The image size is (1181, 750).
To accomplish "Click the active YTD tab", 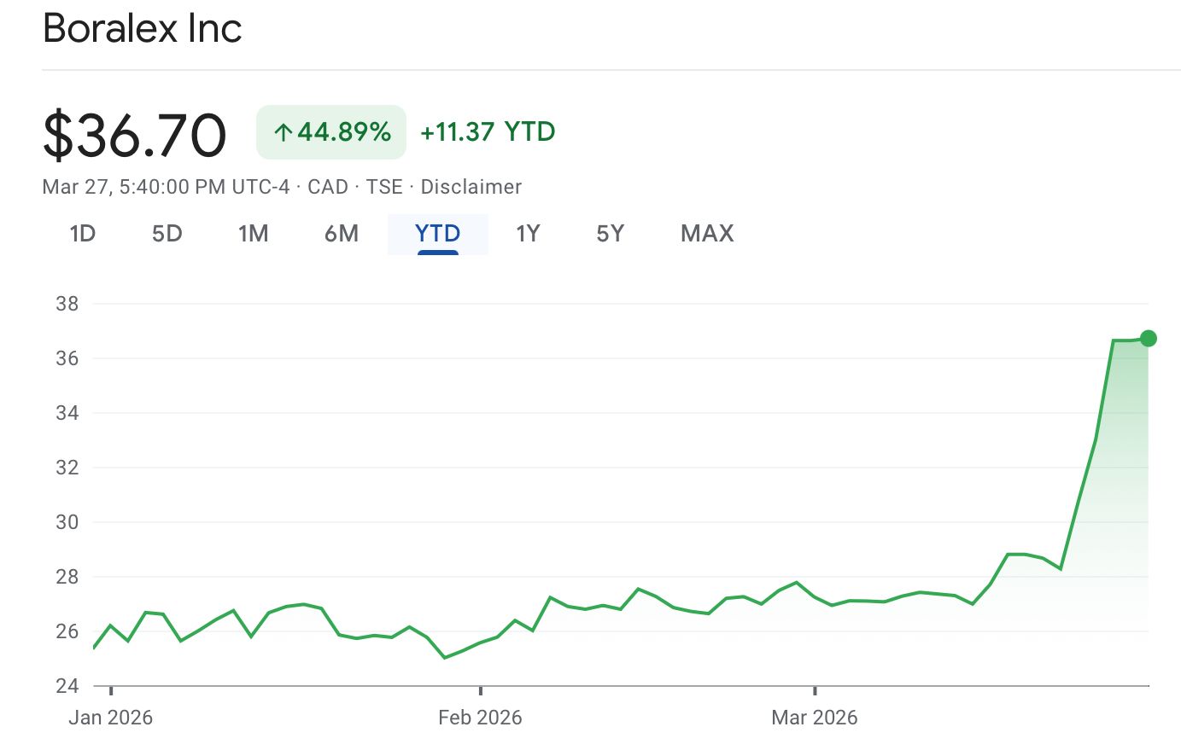I will coord(437,234).
